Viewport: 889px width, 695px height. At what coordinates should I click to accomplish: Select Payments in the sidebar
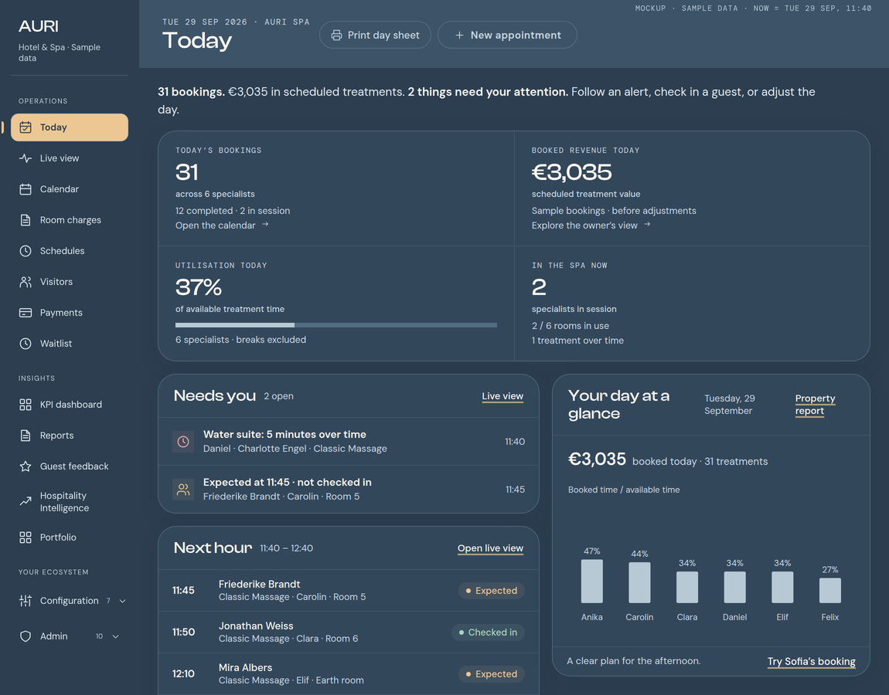point(69,313)
